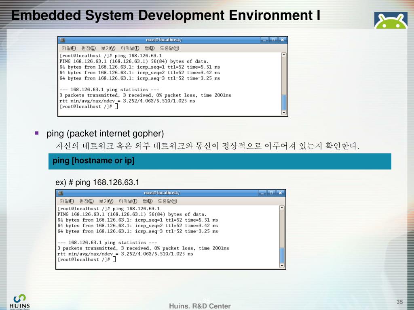Viewport: 414px width, 310px height.
Task: Click the lower terminal's command prompt cursor
Action: [114, 260]
